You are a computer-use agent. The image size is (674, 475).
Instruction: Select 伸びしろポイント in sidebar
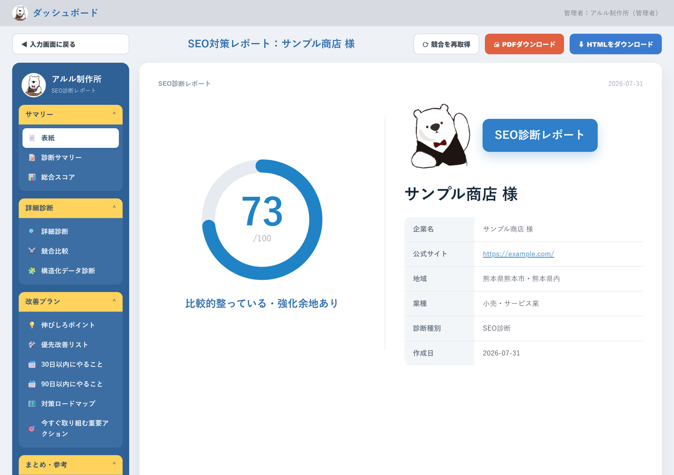pos(71,325)
